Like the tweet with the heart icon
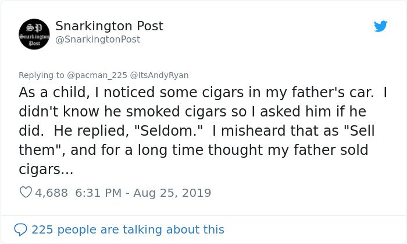407x244 pixels. (x=26, y=193)
